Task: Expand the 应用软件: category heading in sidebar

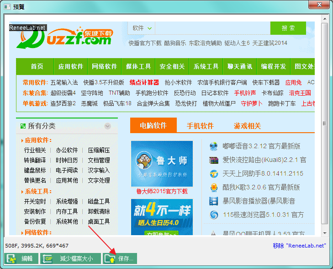Action: [x=38, y=140]
